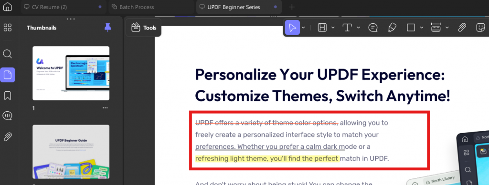This screenshot has width=489, height=185.
Task: Click the highlighted text 'refreshing light theme'
Action: click(232, 159)
